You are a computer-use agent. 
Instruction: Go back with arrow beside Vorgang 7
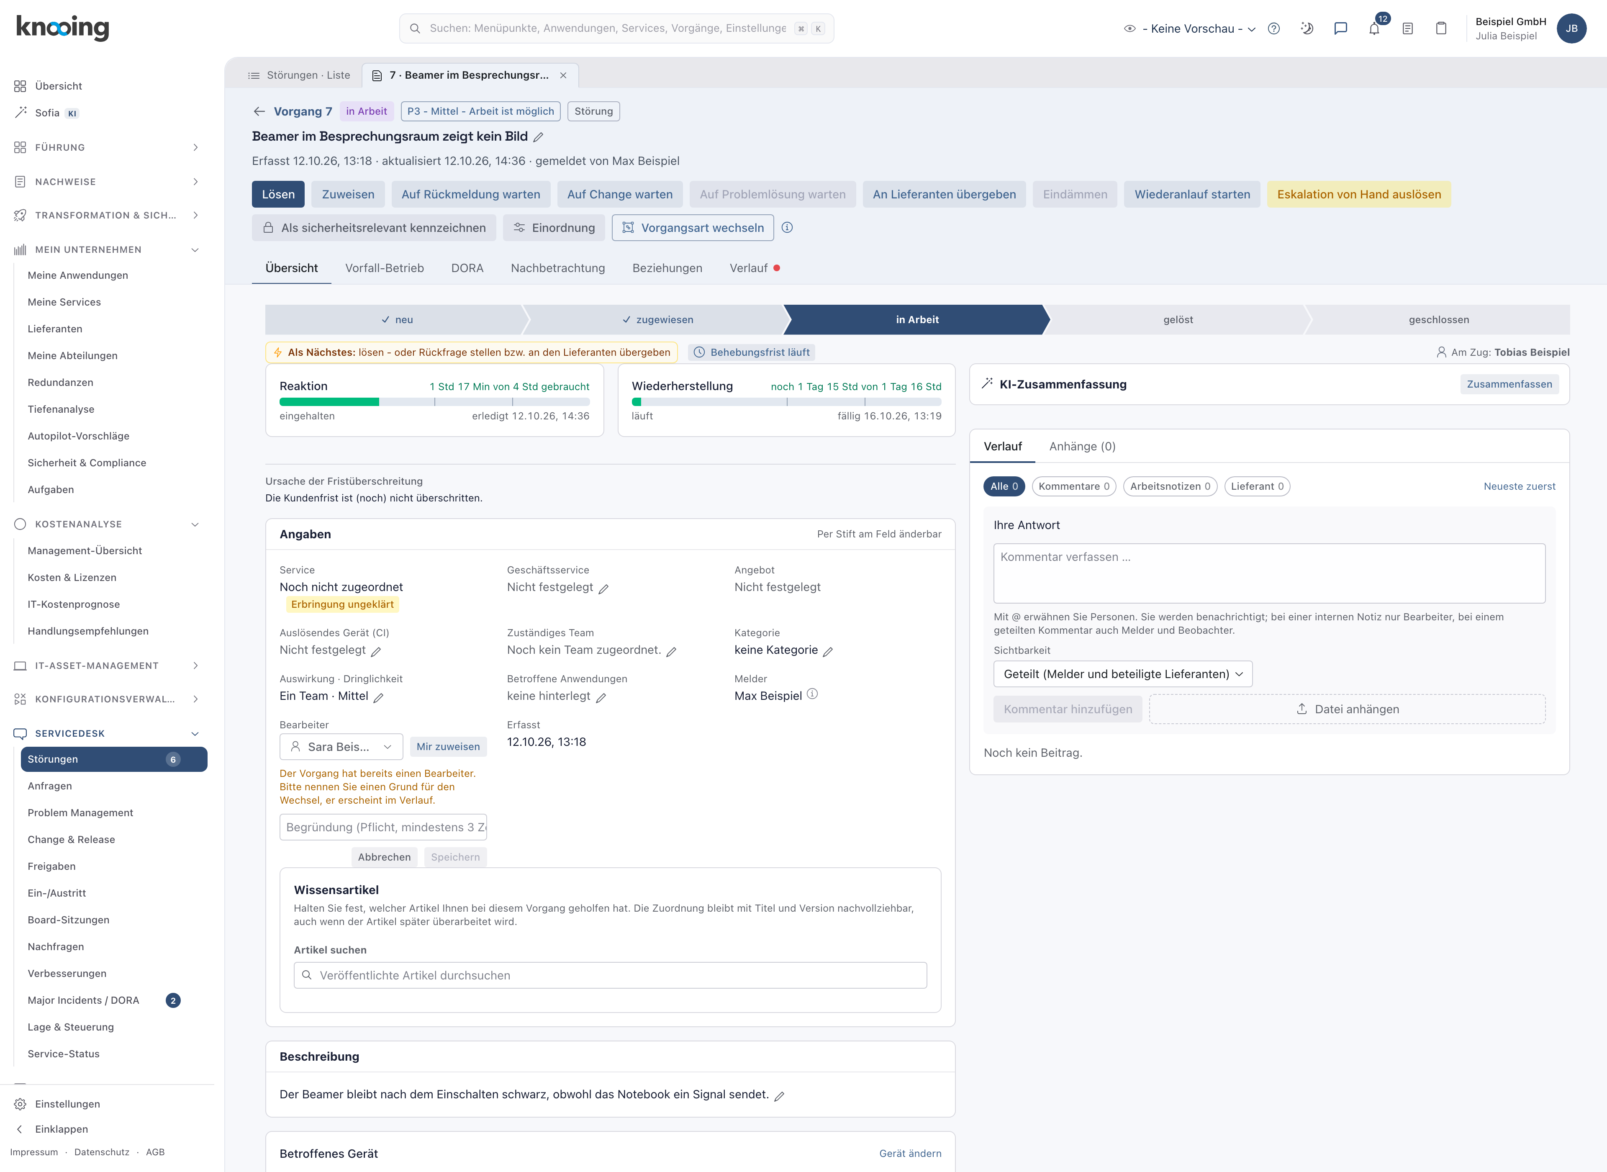point(259,111)
